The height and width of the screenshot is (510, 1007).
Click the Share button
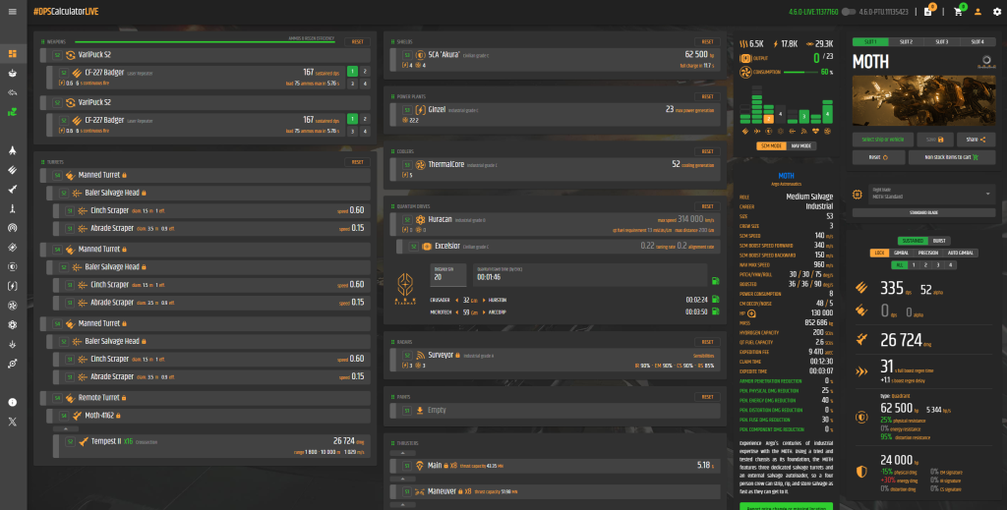(x=976, y=140)
